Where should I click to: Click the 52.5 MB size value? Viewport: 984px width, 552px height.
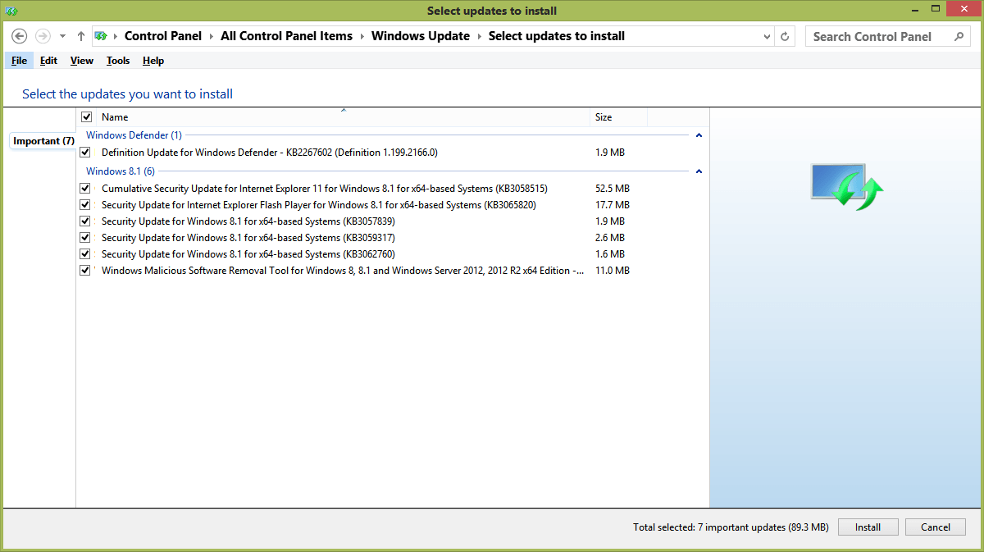pos(613,189)
